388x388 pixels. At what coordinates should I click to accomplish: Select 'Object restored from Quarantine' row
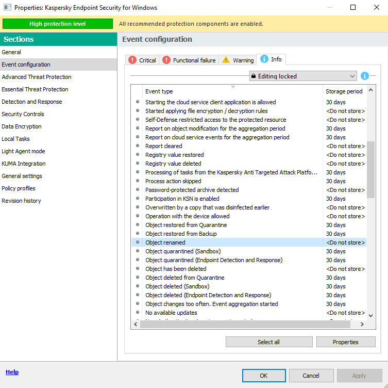(x=249, y=225)
